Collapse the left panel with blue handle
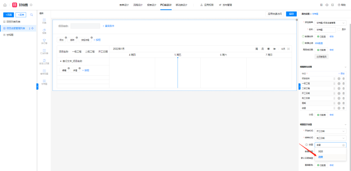This screenshot has height=171, width=351. [37, 86]
